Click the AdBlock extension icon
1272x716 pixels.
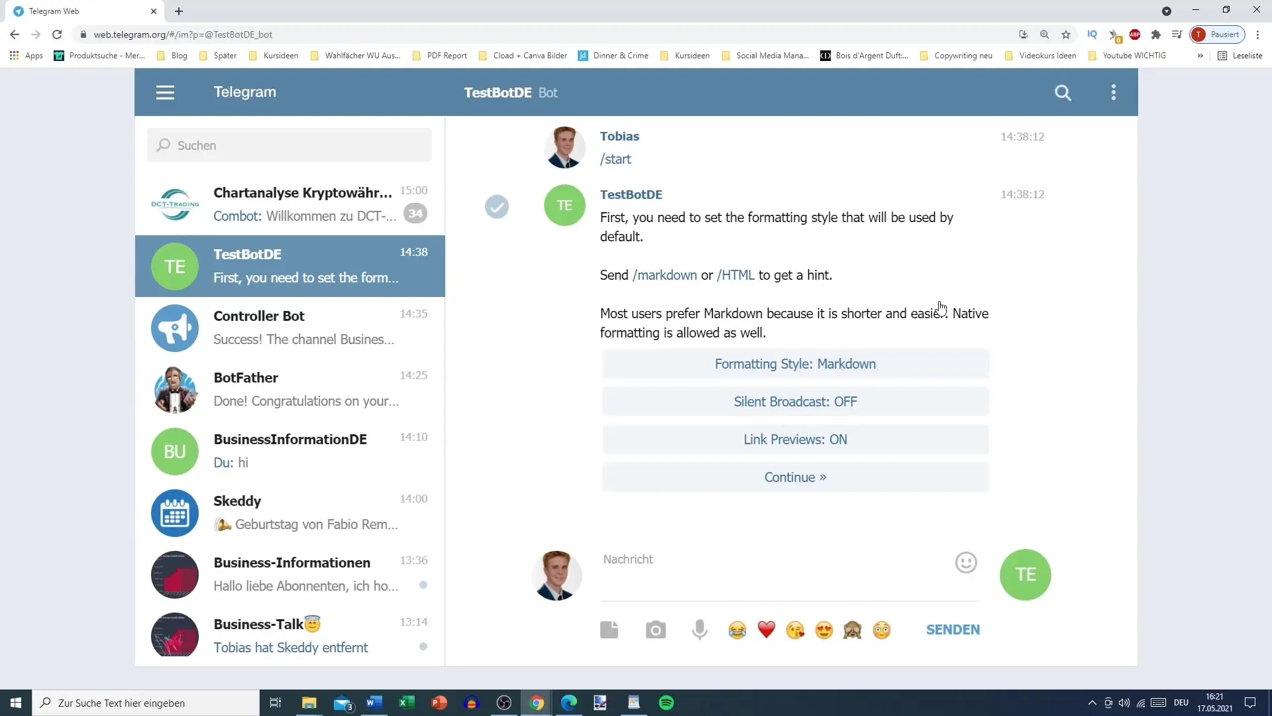click(1135, 34)
